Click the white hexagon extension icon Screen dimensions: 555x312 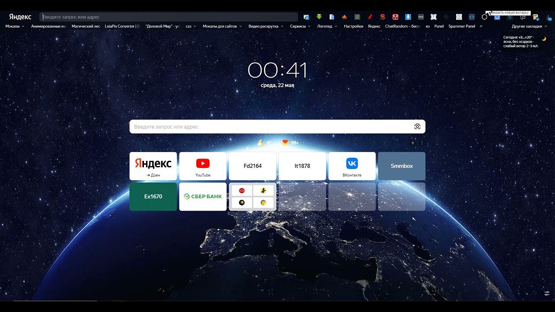click(484, 17)
